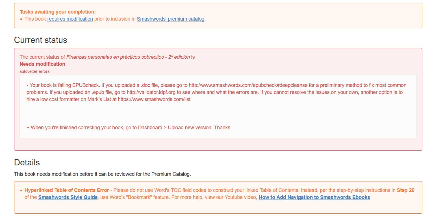Image resolution: width=443 pixels, height=219 pixels.
Task: Click the "Current status" heading
Action: [41, 40]
